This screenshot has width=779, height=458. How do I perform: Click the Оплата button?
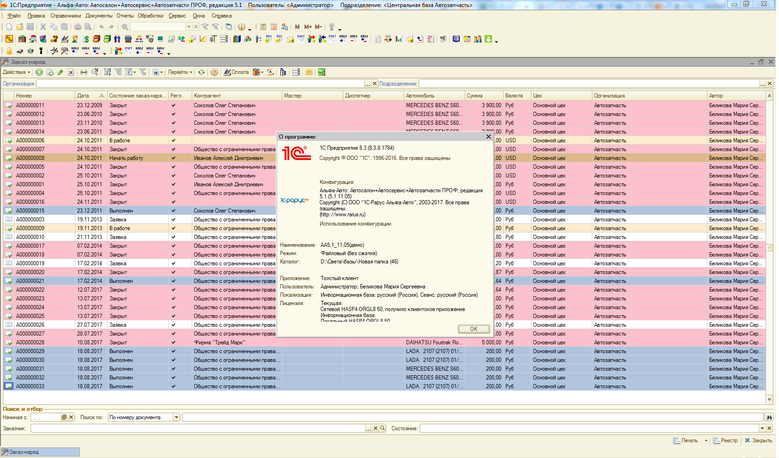click(x=237, y=72)
